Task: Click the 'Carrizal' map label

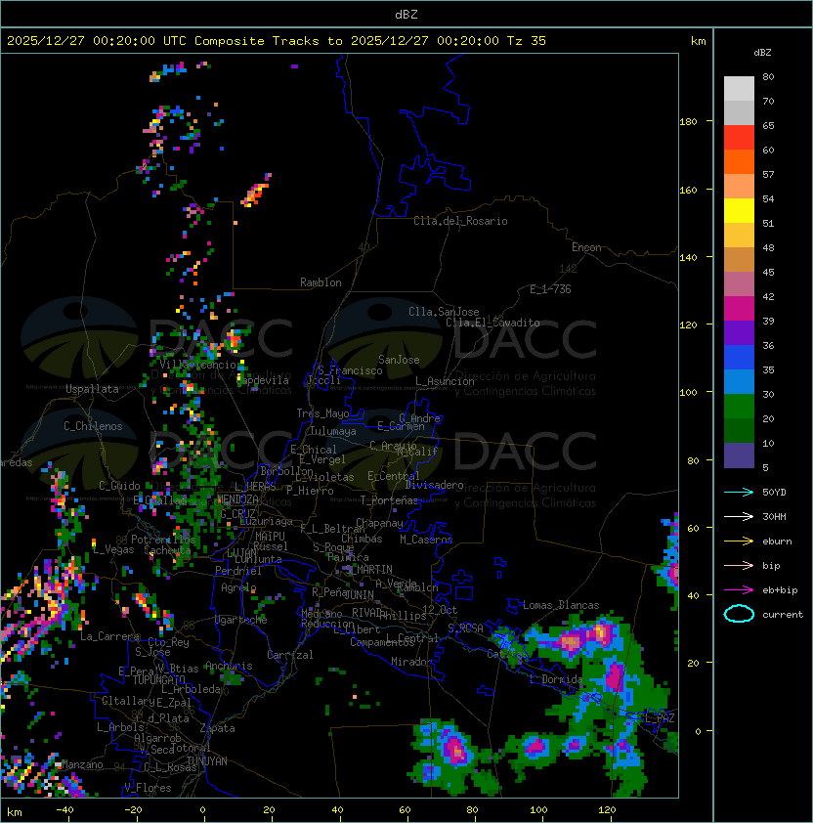Action: (x=290, y=655)
